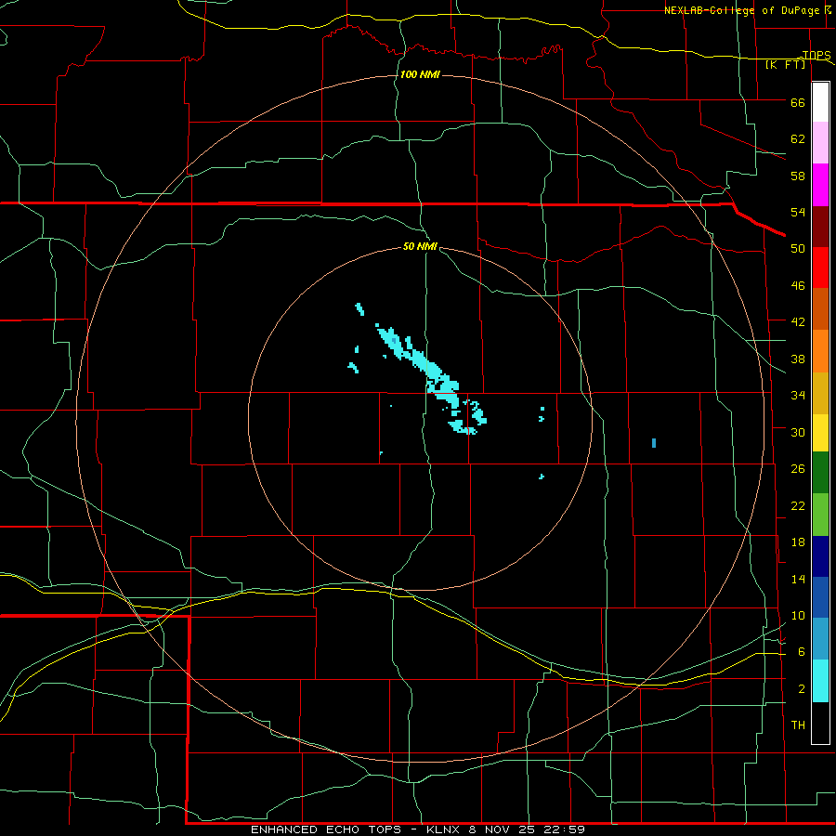
Task: Click the 'TH' legend label text
Action: (798, 725)
